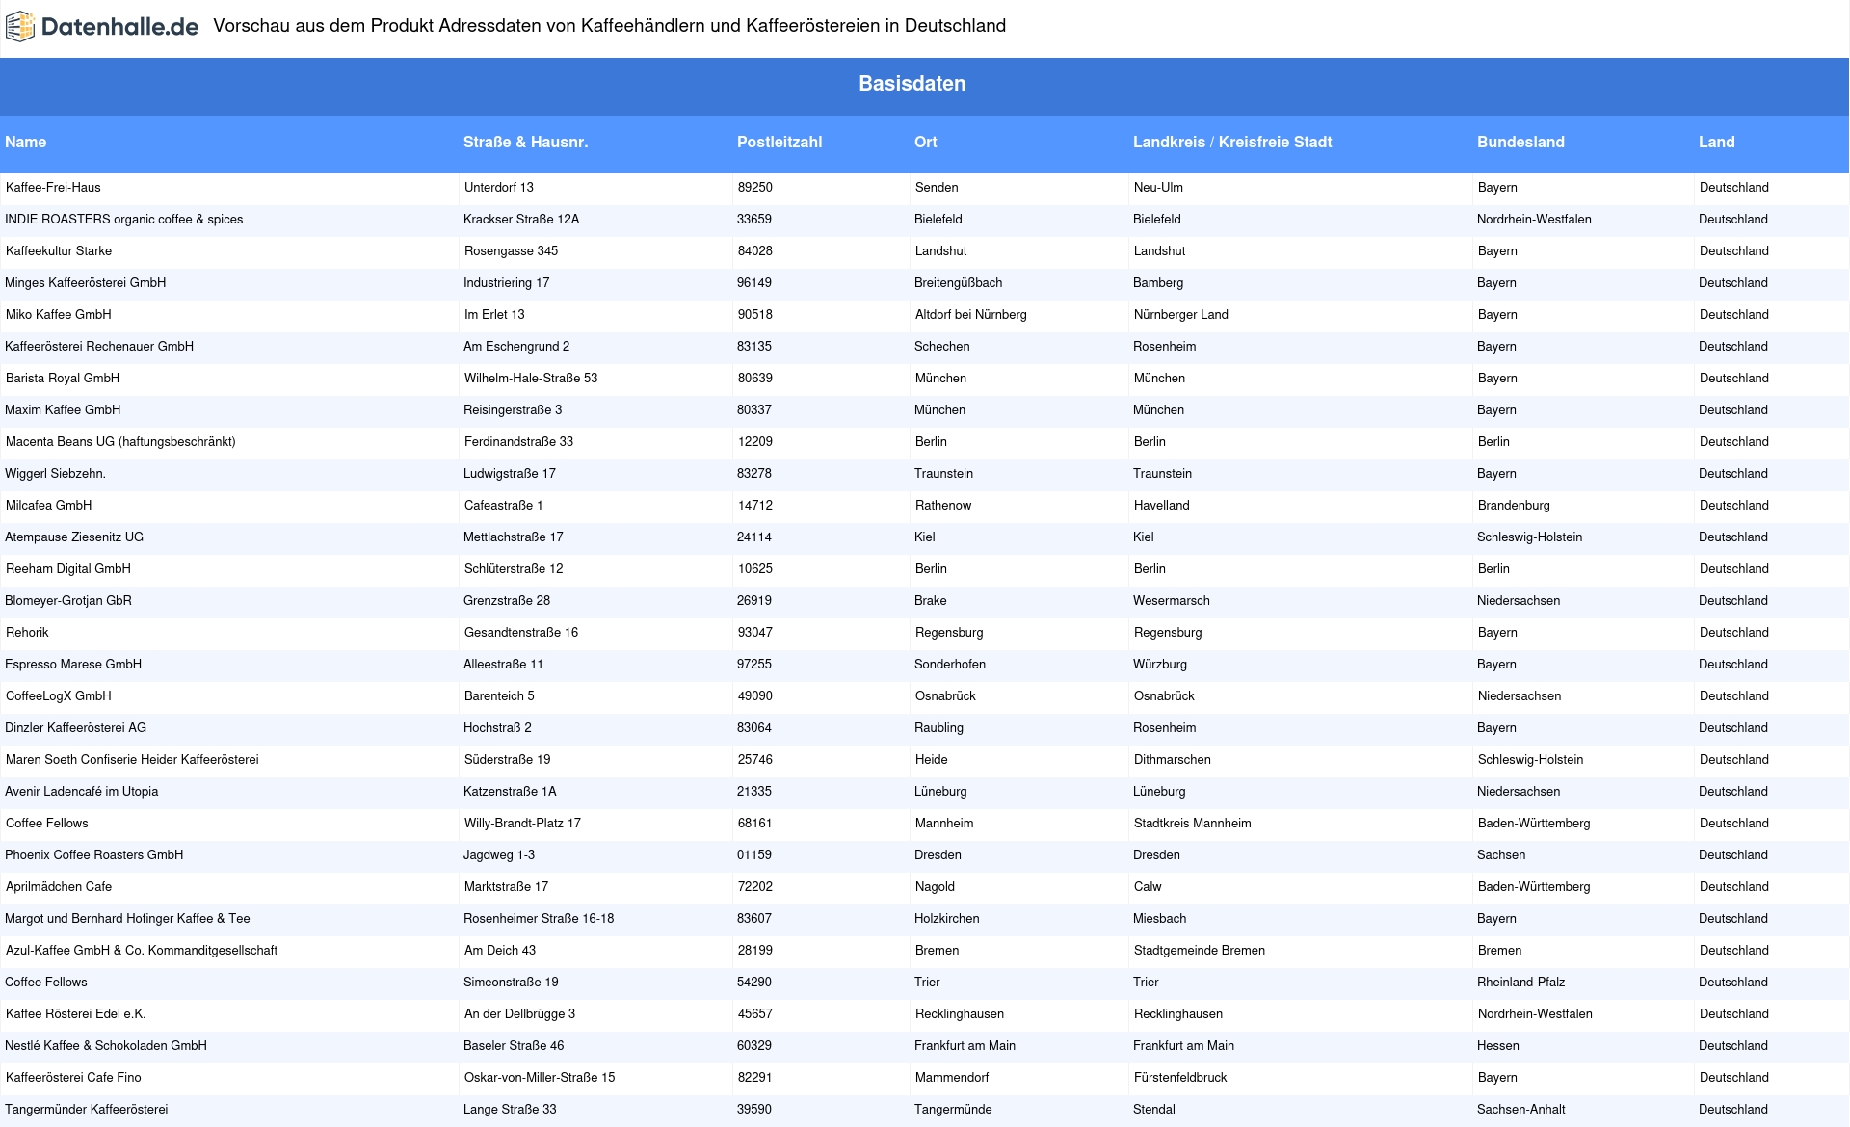Select postal code 68161
The height and width of the screenshot is (1127, 1850).
pyautogui.click(x=755, y=824)
